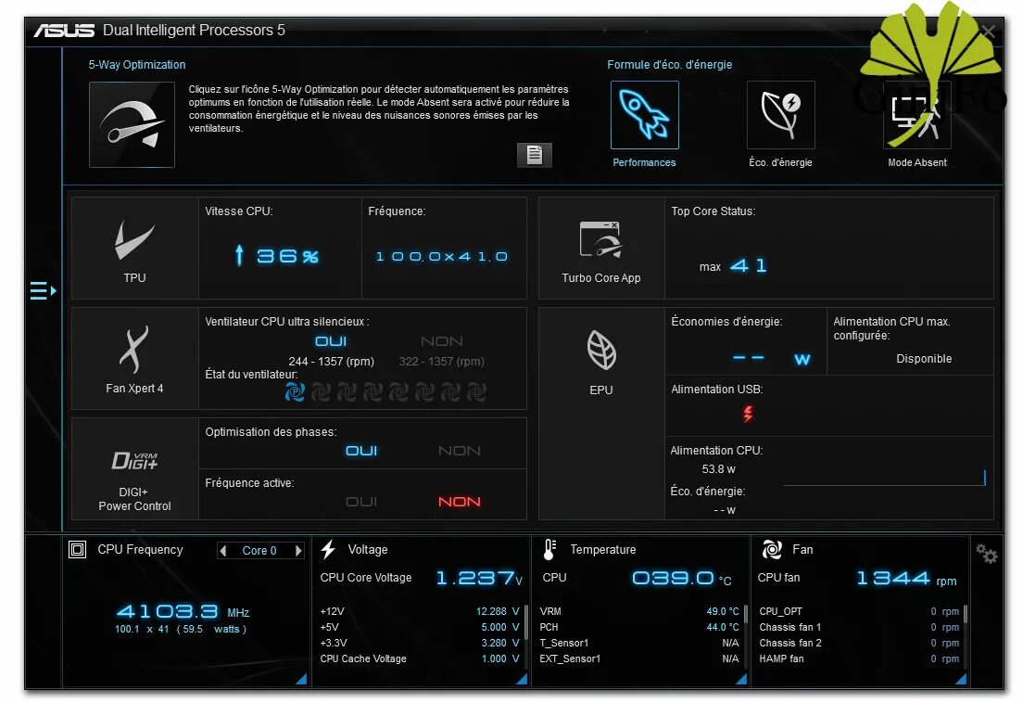Screen dimensions: 1023x703
Task: Click the CPU fan 1344 rpm readout
Action: click(906, 579)
